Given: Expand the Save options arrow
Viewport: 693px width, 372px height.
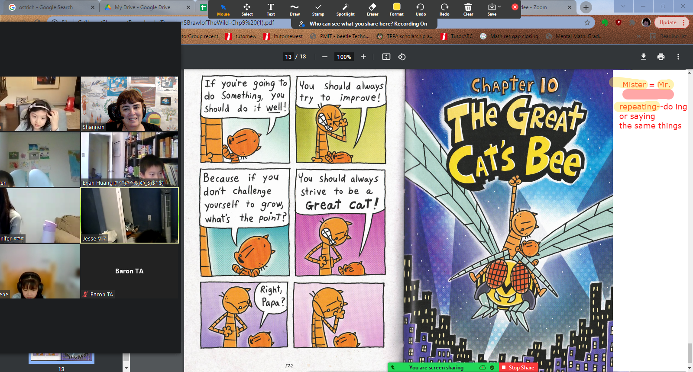Looking at the screenshot, I should (x=499, y=6).
